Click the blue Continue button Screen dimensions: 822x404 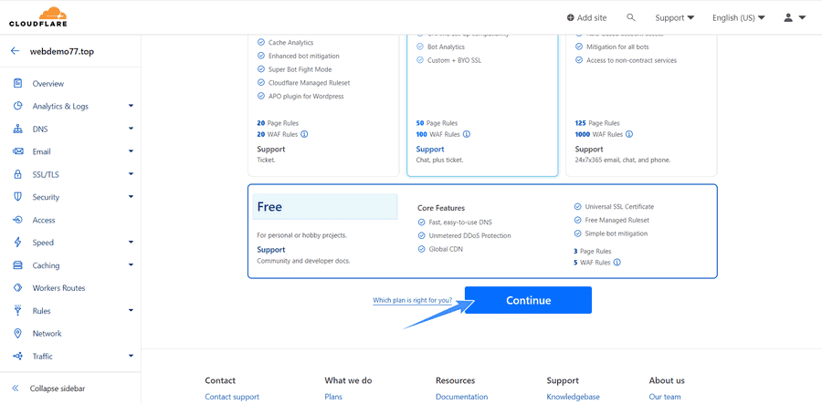point(528,300)
